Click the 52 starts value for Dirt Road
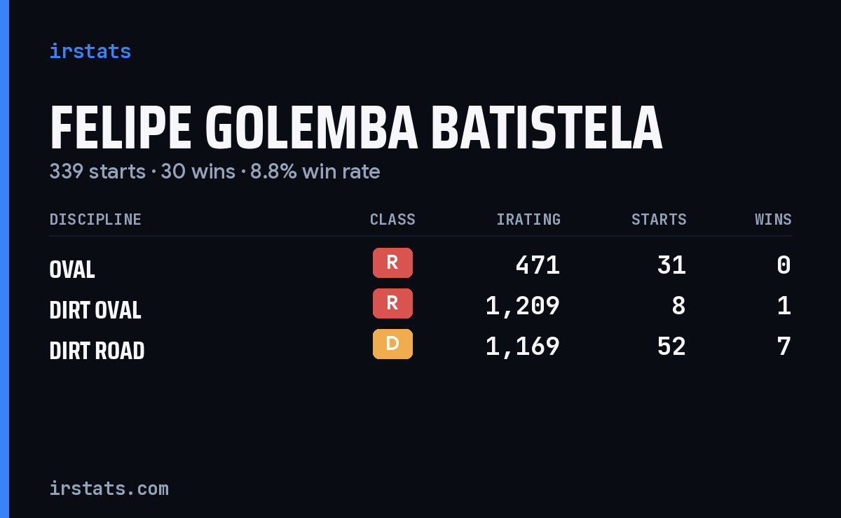 (x=671, y=346)
